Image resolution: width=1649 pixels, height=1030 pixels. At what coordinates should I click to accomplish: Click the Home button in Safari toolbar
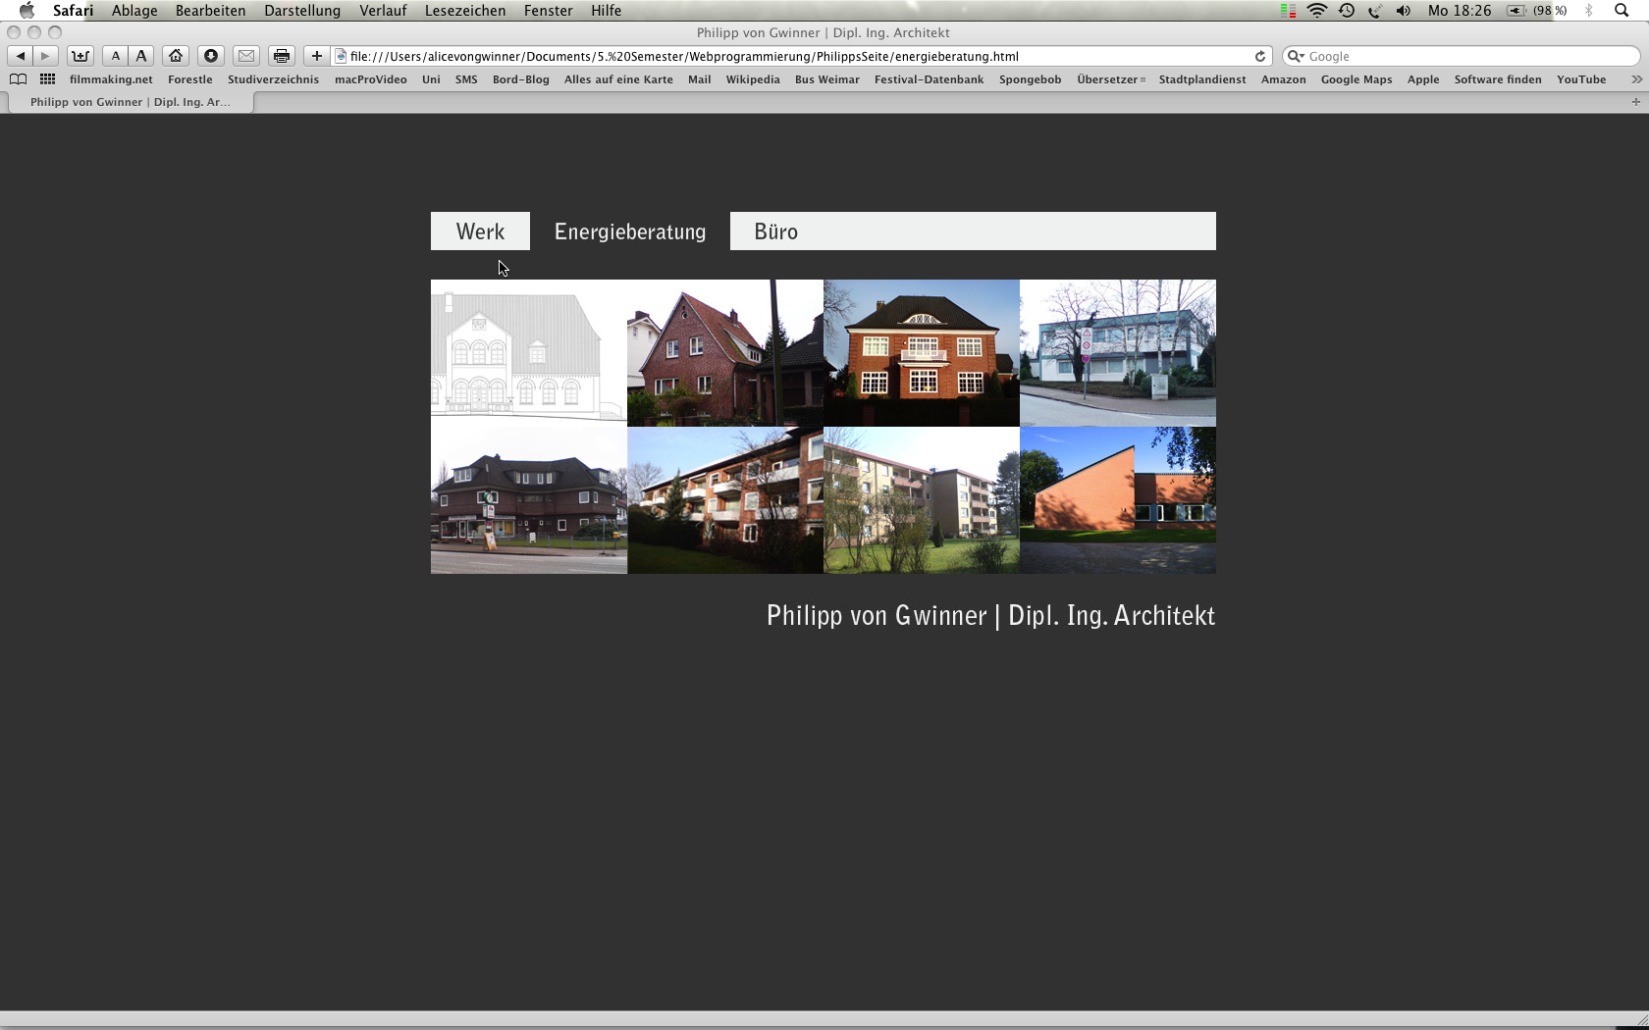click(176, 56)
